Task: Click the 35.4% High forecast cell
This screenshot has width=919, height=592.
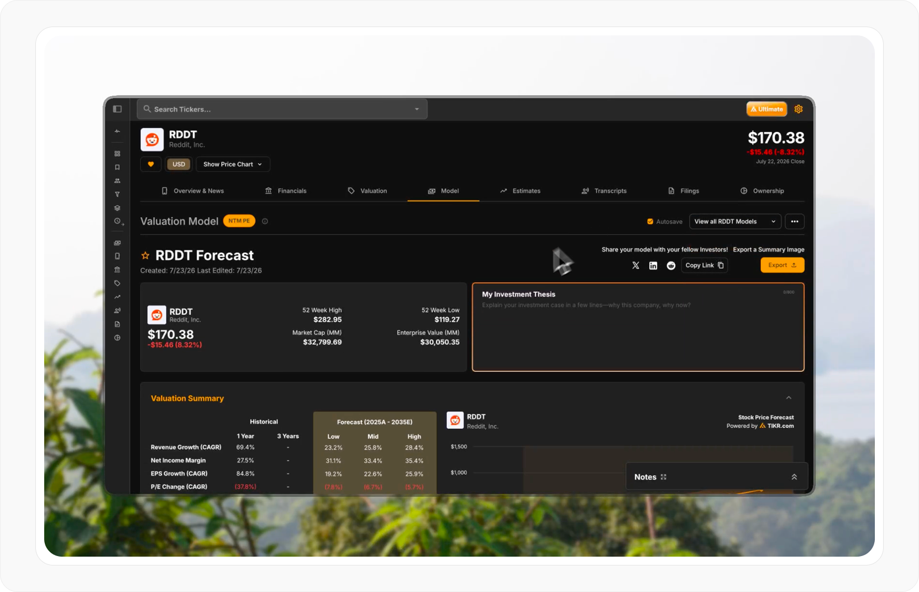Action: pyautogui.click(x=414, y=461)
